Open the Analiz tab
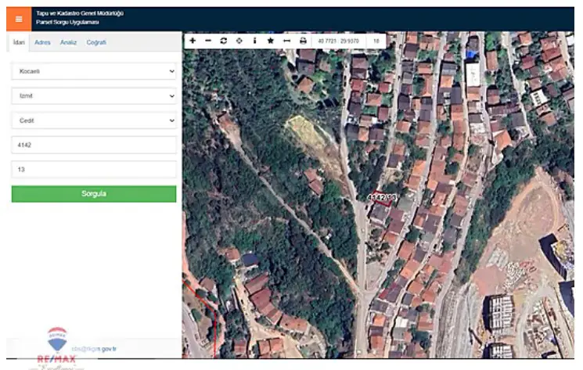Image resolution: width=583 pixels, height=370 pixels. [68, 42]
